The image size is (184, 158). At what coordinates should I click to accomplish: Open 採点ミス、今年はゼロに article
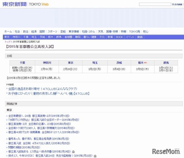click(51, 156)
